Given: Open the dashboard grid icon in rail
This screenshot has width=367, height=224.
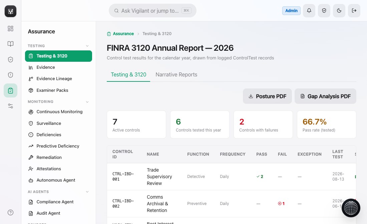Looking at the screenshot, I should tap(11, 29).
